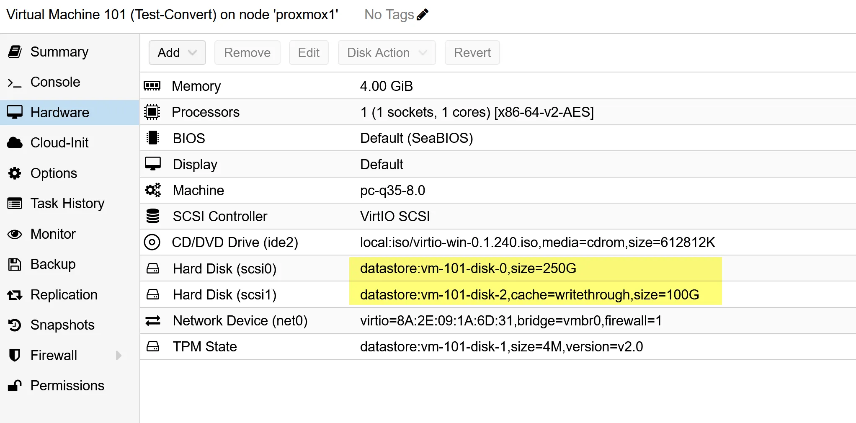Image resolution: width=856 pixels, height=423 pixels.
Task: Click the Machine gears icon
Action: (x=152, y=190)
